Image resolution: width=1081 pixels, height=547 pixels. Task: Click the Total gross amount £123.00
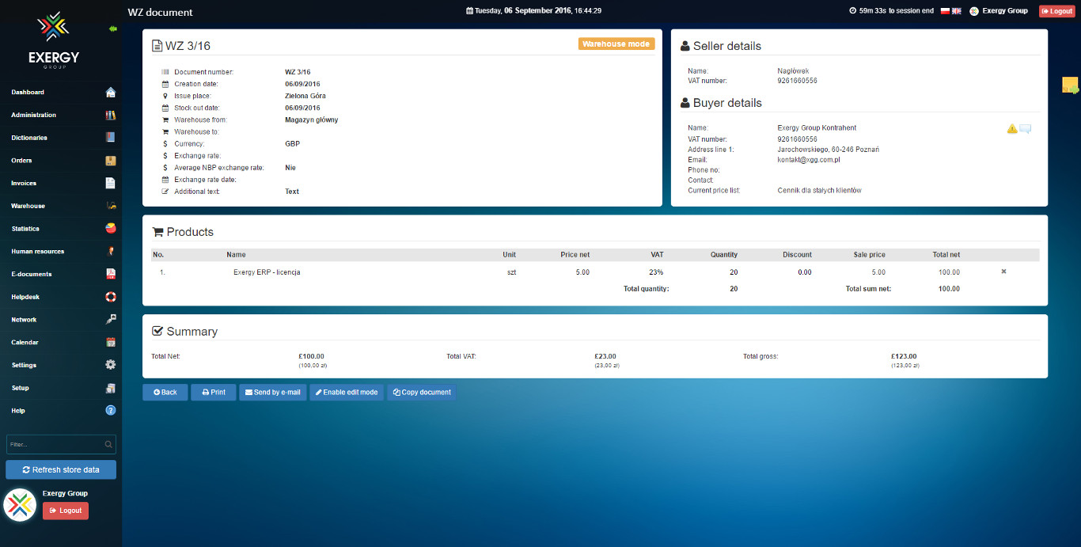pyautogui.click(x=904, y=356)
